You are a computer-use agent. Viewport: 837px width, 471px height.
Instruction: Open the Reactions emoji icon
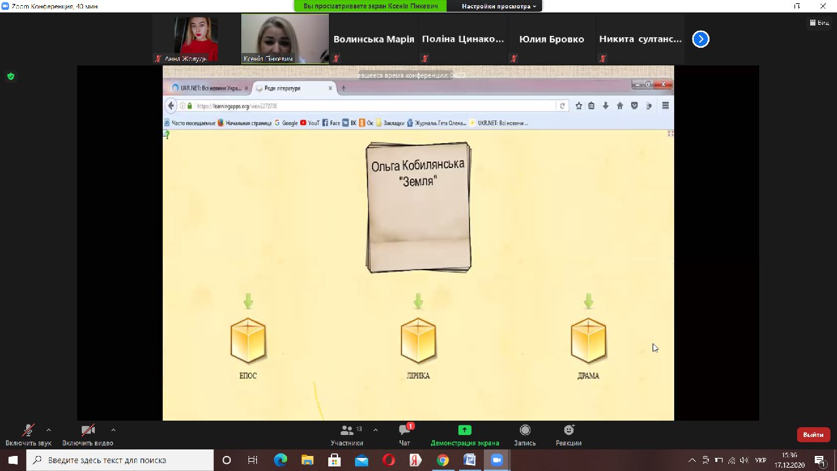(x=569, y=430)
